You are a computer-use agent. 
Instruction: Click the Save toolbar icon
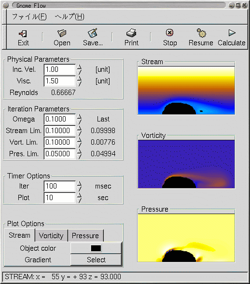click(x=93, y=33)
